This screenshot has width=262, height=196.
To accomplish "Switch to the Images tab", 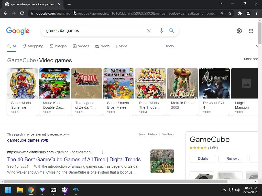I will 58,46.
